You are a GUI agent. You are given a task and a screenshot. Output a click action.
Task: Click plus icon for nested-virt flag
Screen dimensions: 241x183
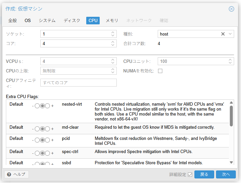click(x=52, y=106)
